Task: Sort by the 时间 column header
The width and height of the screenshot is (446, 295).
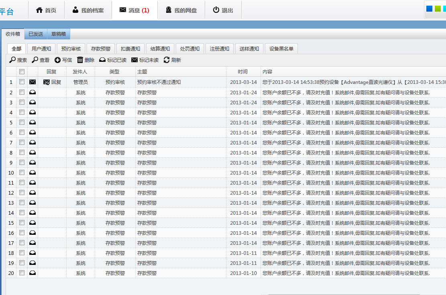Action: tap(243, 72)
